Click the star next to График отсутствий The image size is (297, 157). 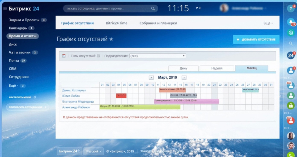(x=111, y=39)
